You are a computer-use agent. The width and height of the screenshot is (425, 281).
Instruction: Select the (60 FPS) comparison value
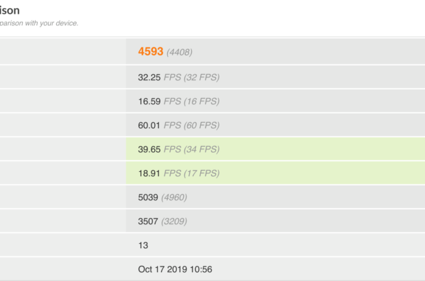202,125
